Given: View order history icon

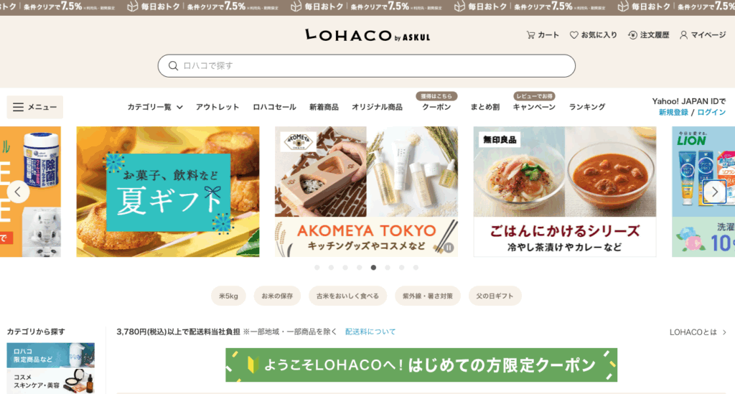Looking at the screenshot, I should pyautogui.click(x=632, y=35).
